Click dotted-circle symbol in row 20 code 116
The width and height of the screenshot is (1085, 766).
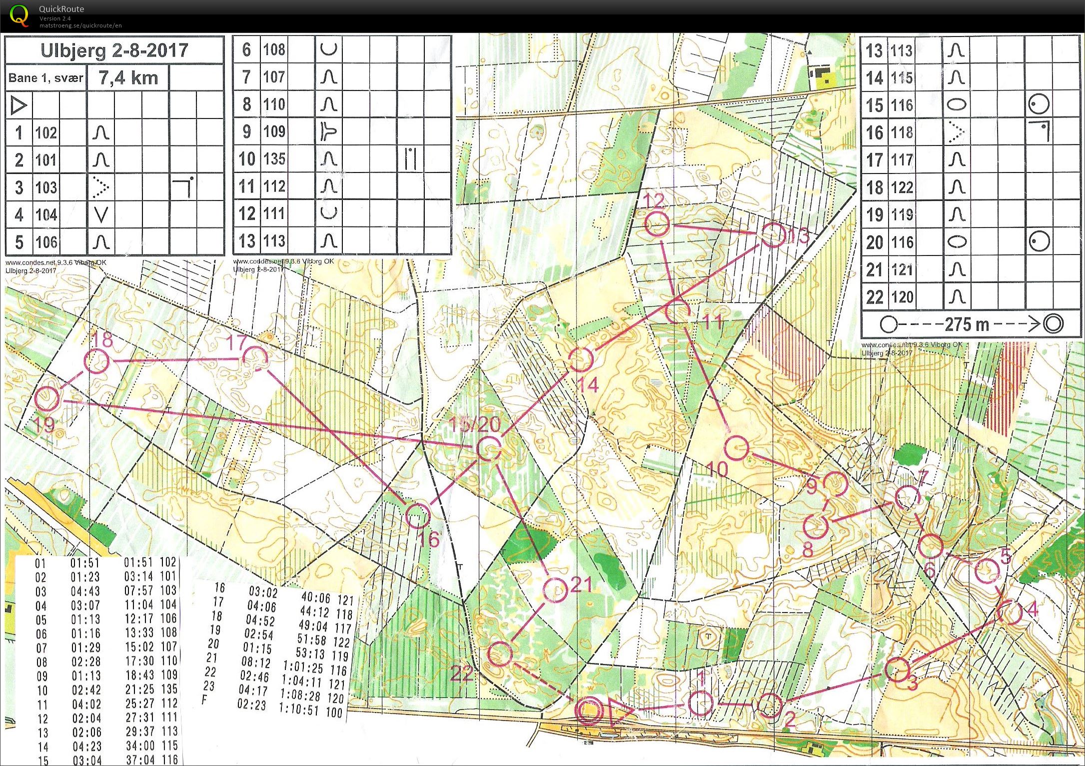1039,242
